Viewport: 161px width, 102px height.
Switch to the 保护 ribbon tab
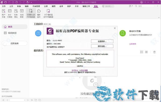pos(69,6)
